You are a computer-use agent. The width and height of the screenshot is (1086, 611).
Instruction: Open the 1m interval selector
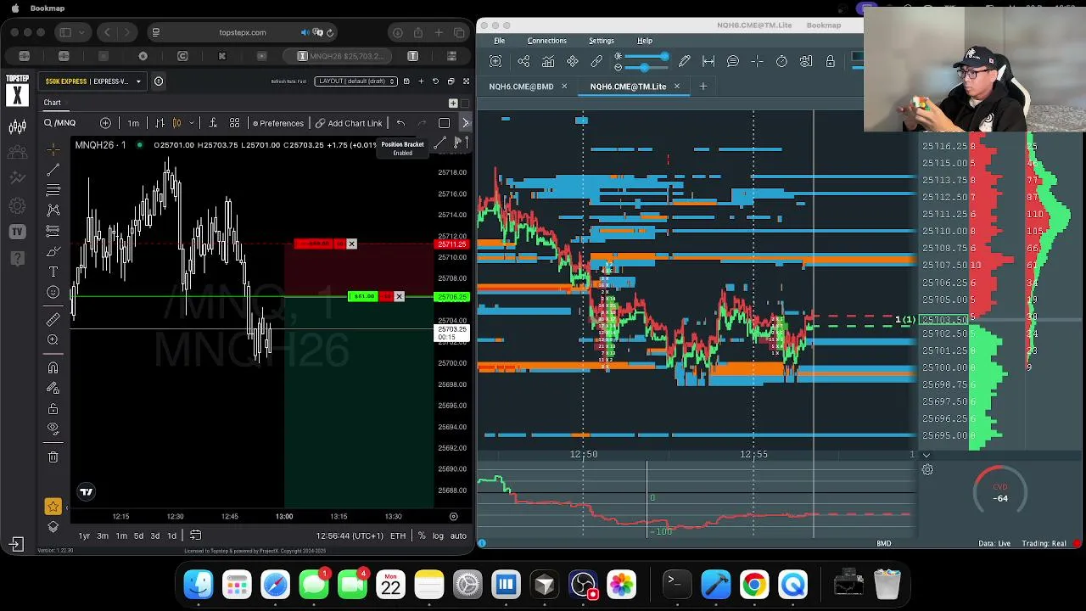pyautogui.click(x=133, y=123)
